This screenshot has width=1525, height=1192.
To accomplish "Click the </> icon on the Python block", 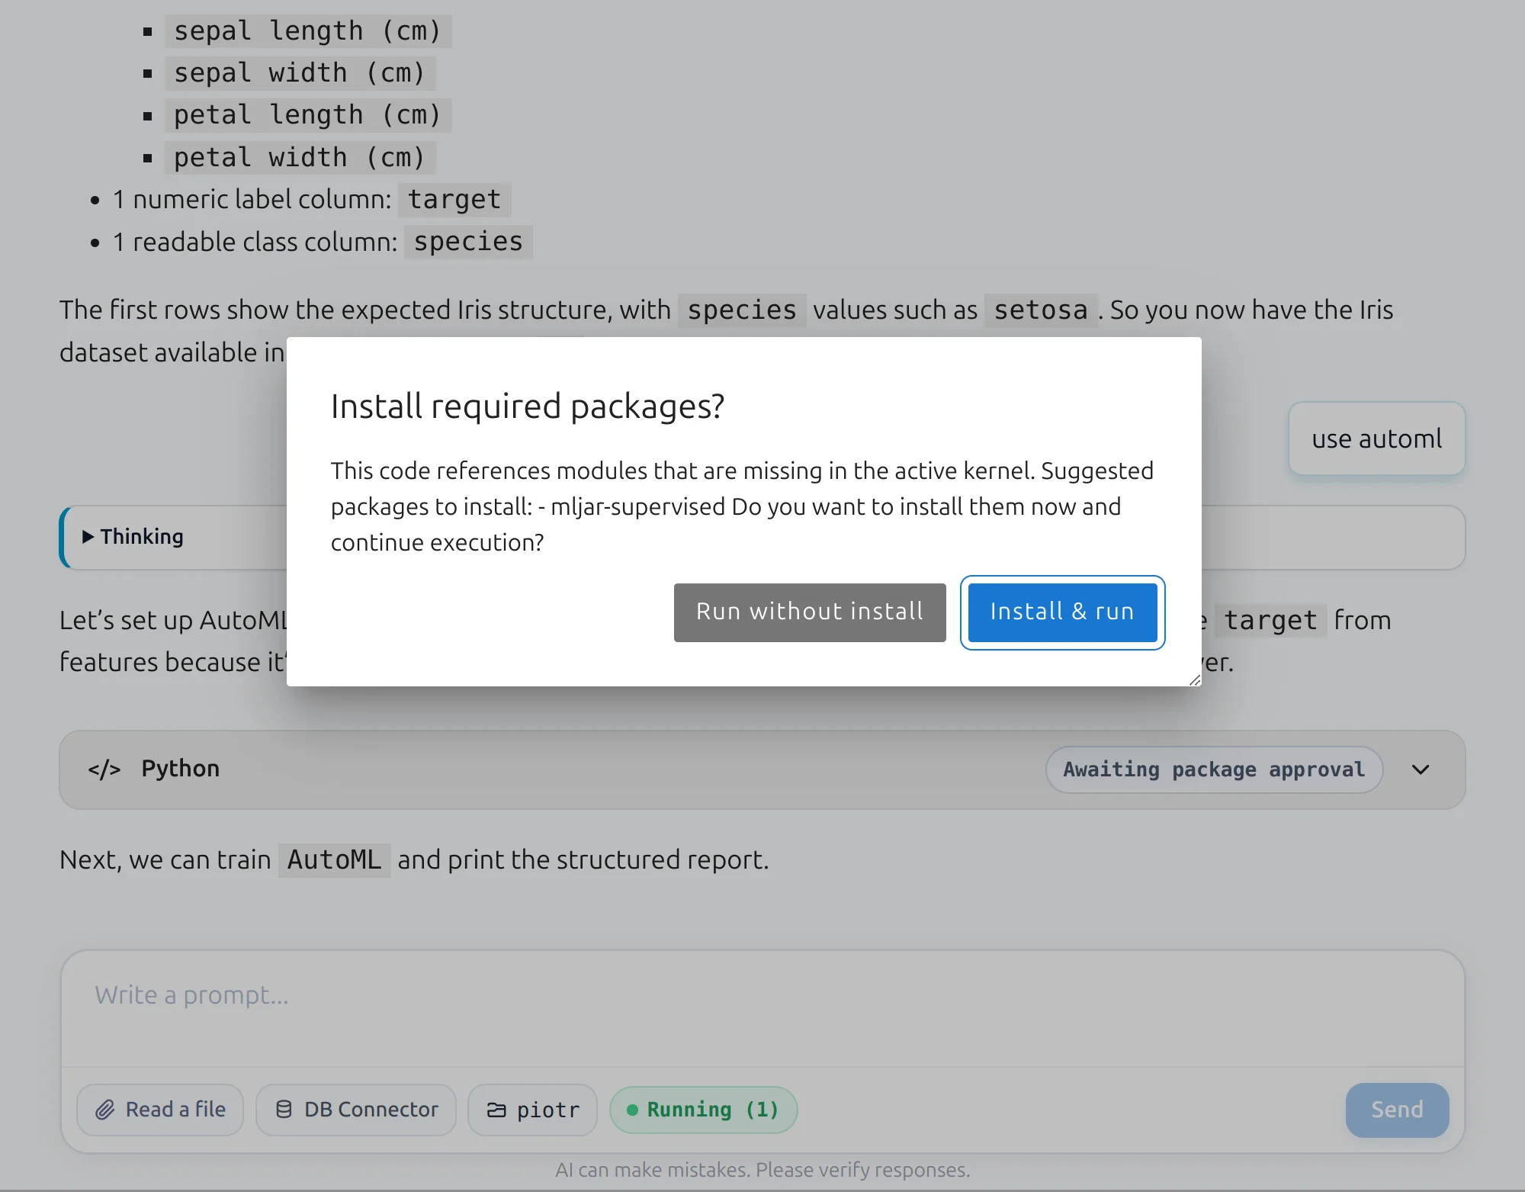I will tap(104, 769).
